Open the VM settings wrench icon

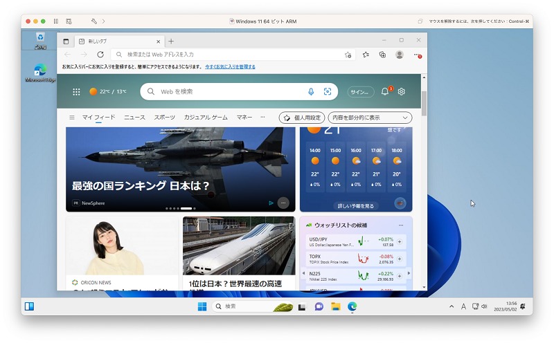tap(94, 21)
